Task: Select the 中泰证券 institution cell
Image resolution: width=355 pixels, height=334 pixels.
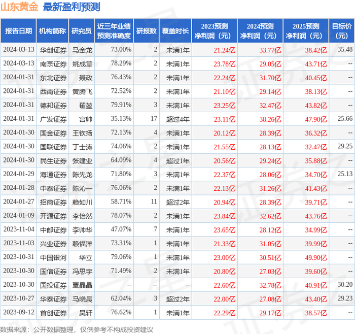Action: 53,188
